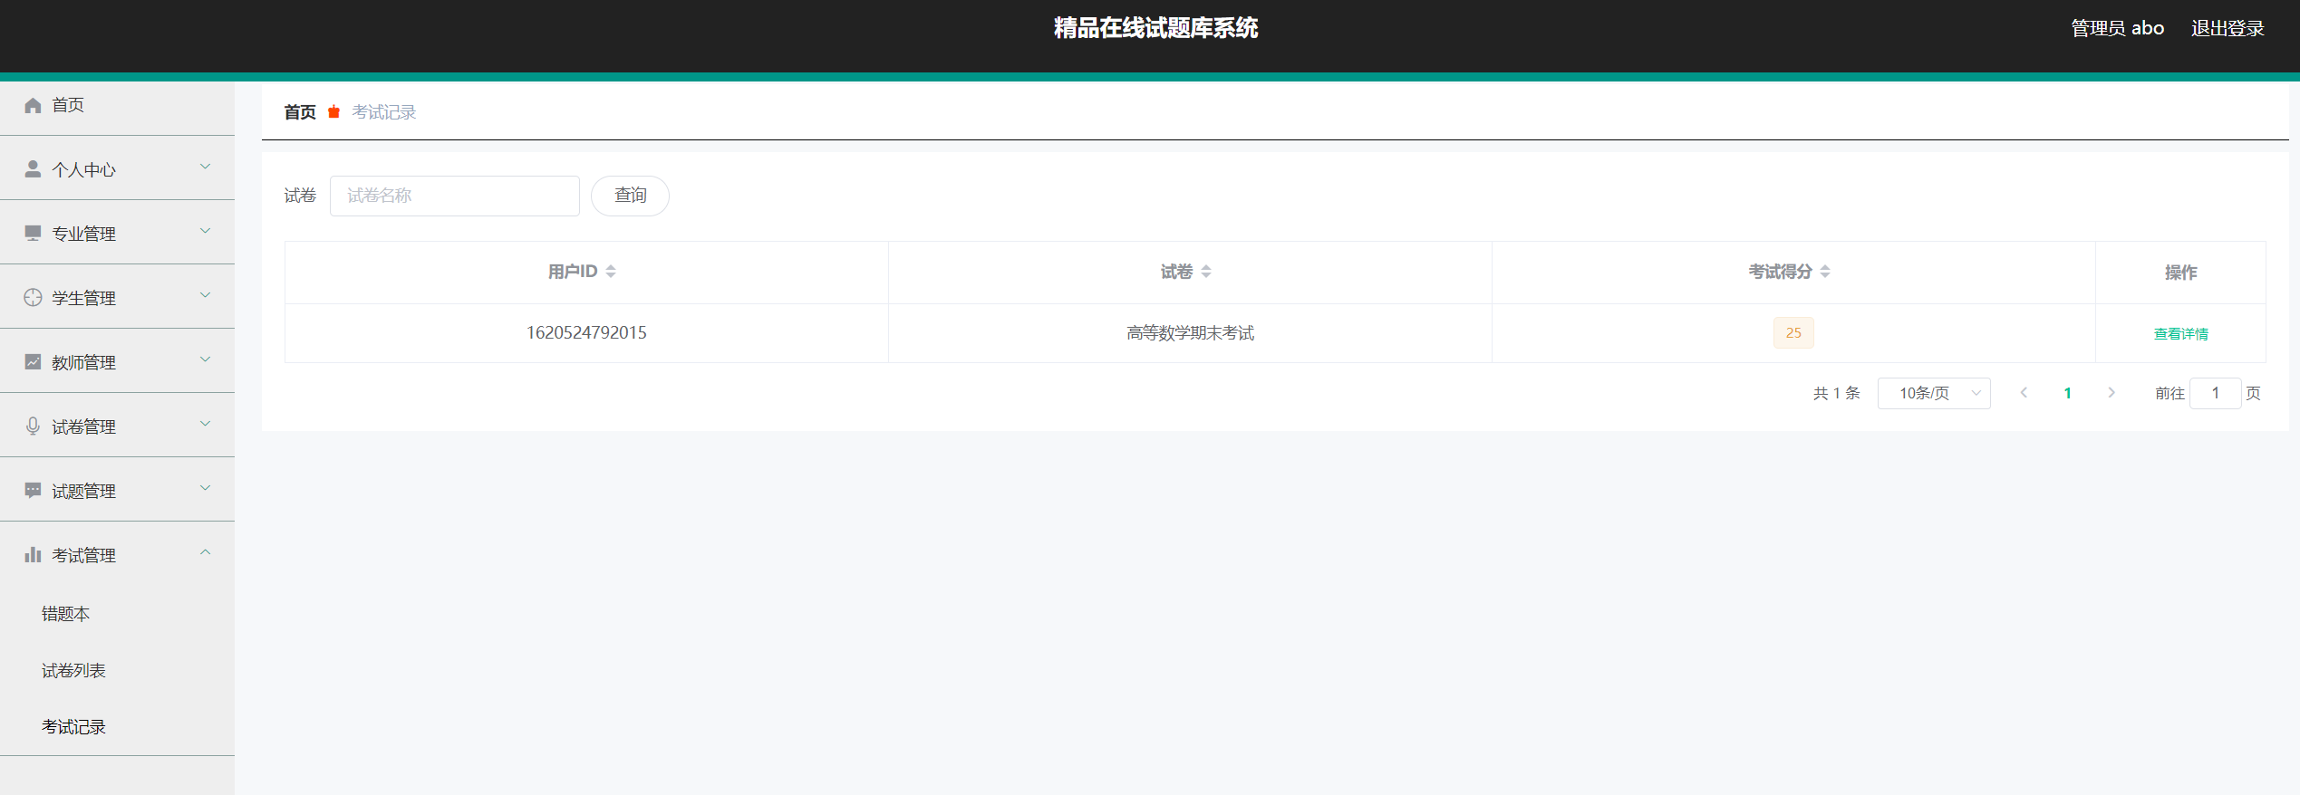The width and height of the screenshot is (2300, 795).
Task: Open 学生管理 menu item
Action: click(x=117, y=298)
